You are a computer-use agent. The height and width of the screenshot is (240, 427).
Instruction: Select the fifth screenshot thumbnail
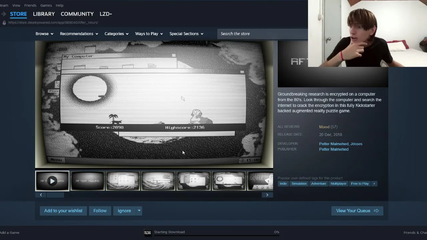pyautogui.click(x=194, y=181)
